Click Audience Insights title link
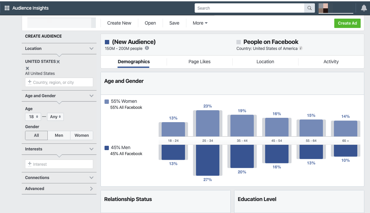370x213 pixels. click(x=30, y=8)
